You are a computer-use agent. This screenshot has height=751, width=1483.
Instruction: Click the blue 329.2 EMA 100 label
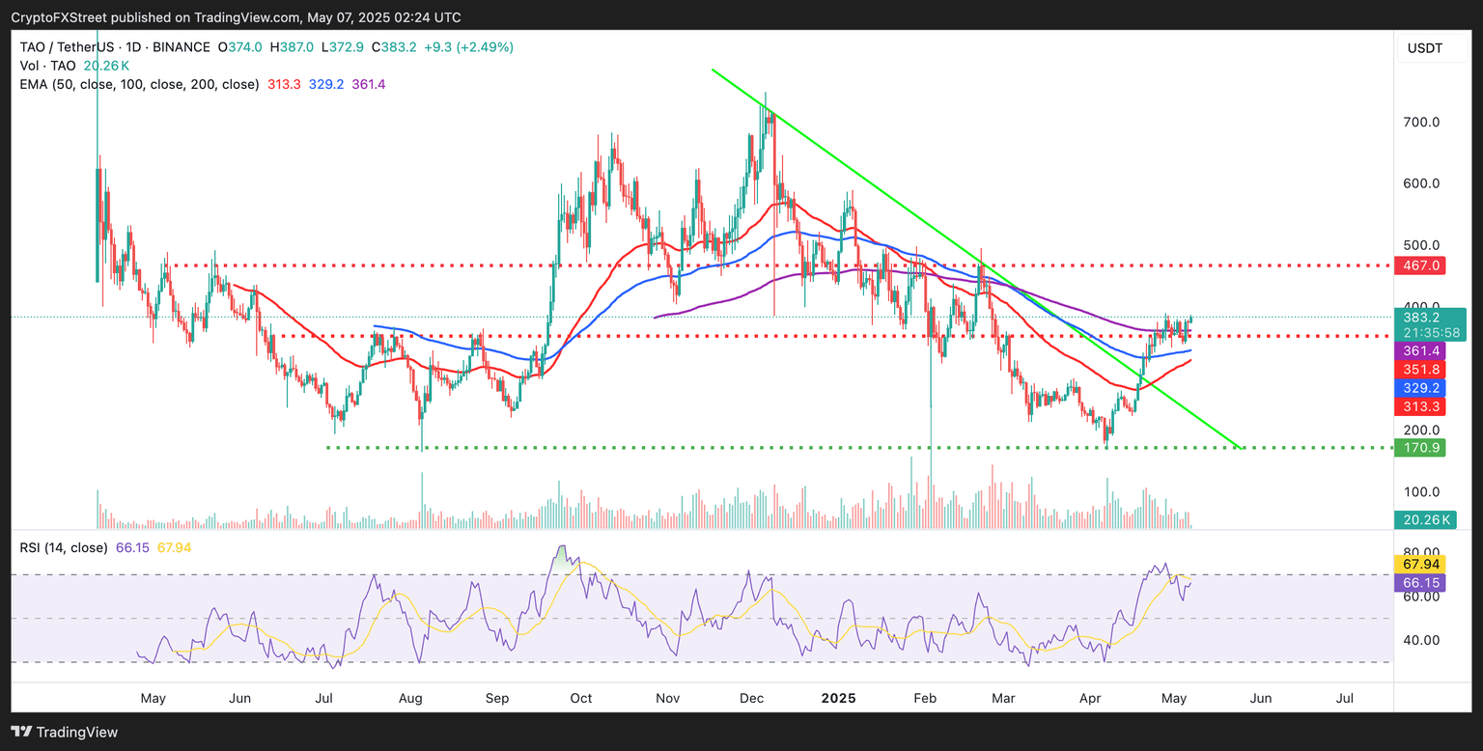tap(1421, 387)
